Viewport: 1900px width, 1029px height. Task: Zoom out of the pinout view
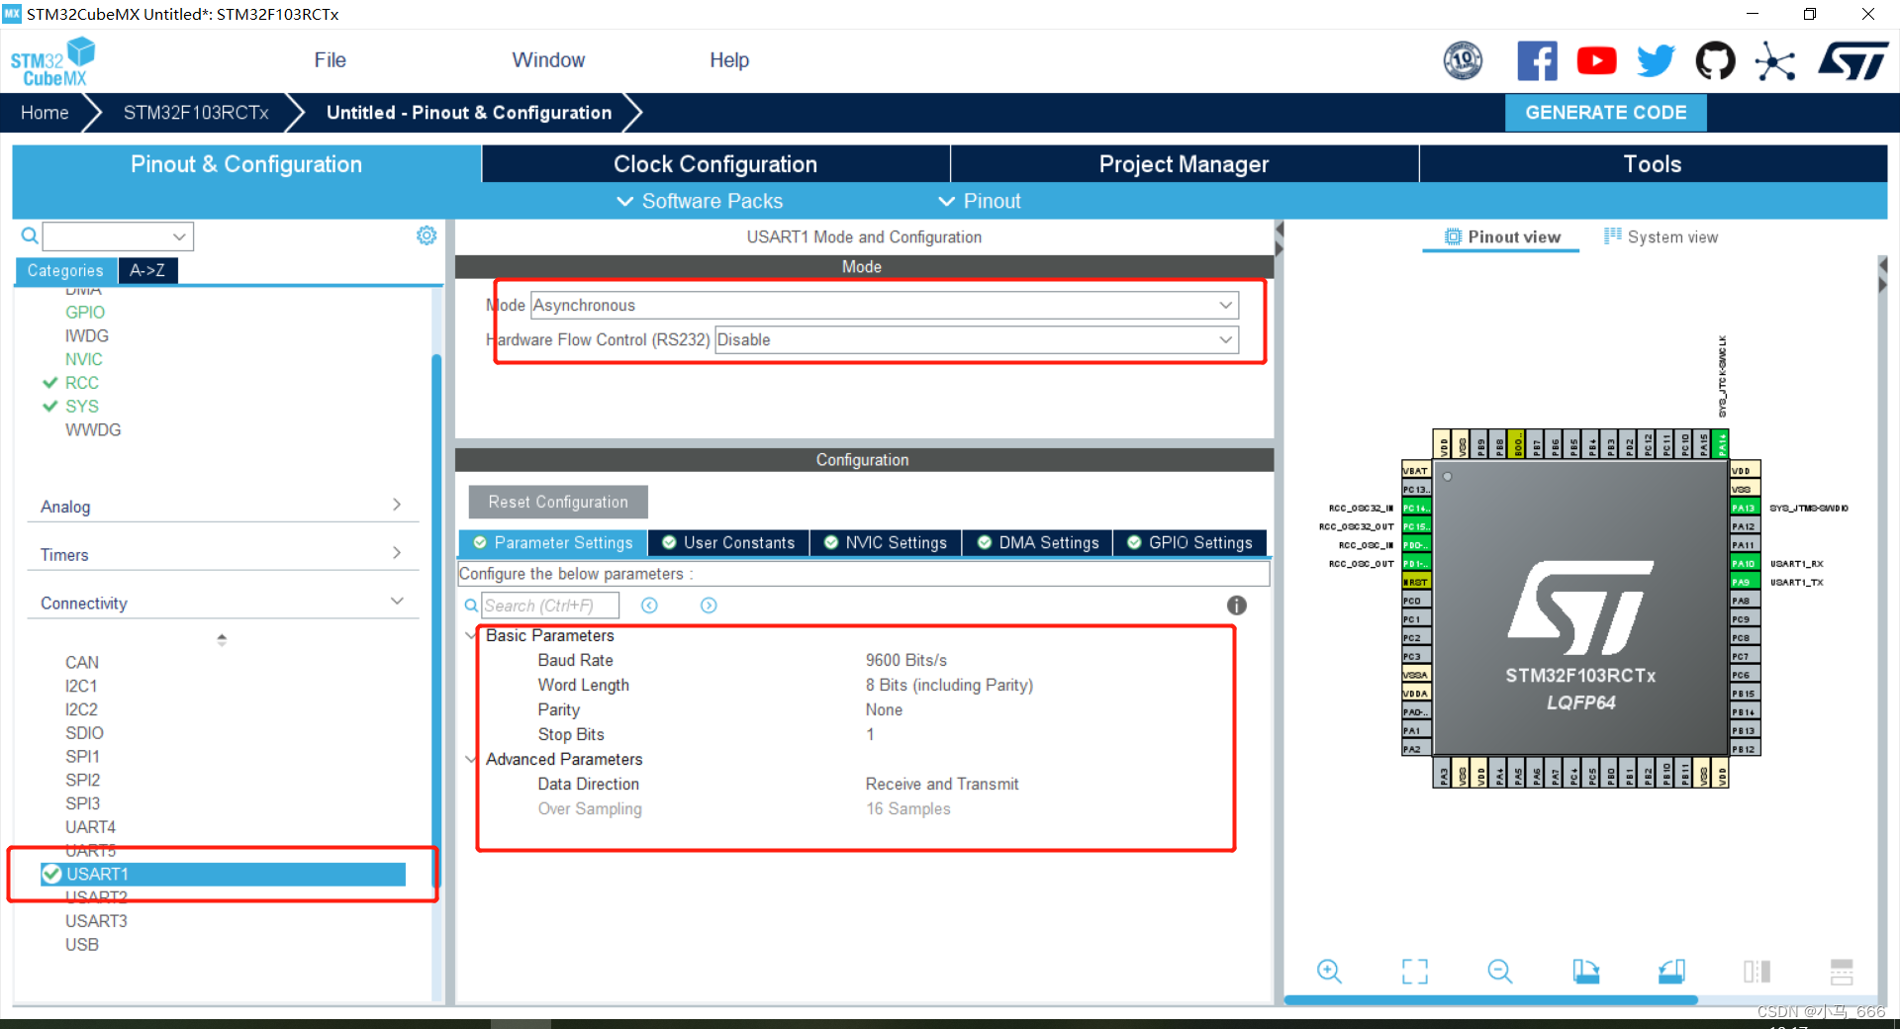coord(1500,972)
